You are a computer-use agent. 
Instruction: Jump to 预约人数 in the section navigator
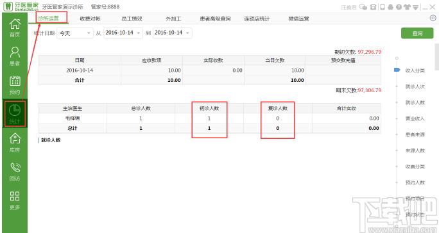coord(415,182)
